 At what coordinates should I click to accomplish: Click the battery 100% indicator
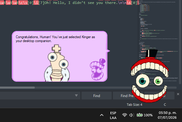[x=145, y=115]
